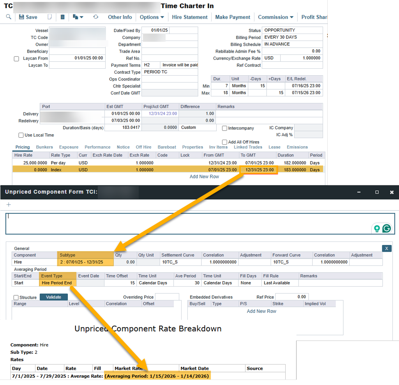Screen dimensions: 399x385
Task: Click the trash delete icon
Action: (x=62, y=17)
